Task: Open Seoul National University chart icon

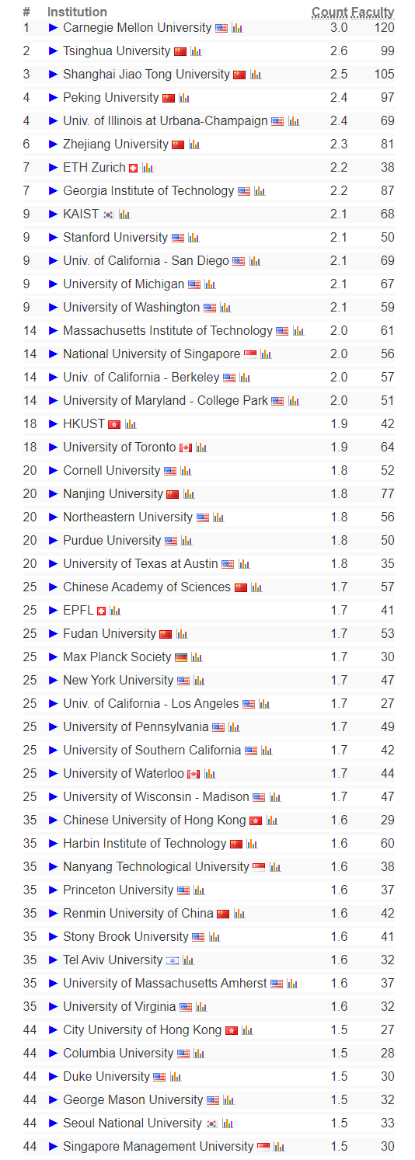Action: (228, 1123)
